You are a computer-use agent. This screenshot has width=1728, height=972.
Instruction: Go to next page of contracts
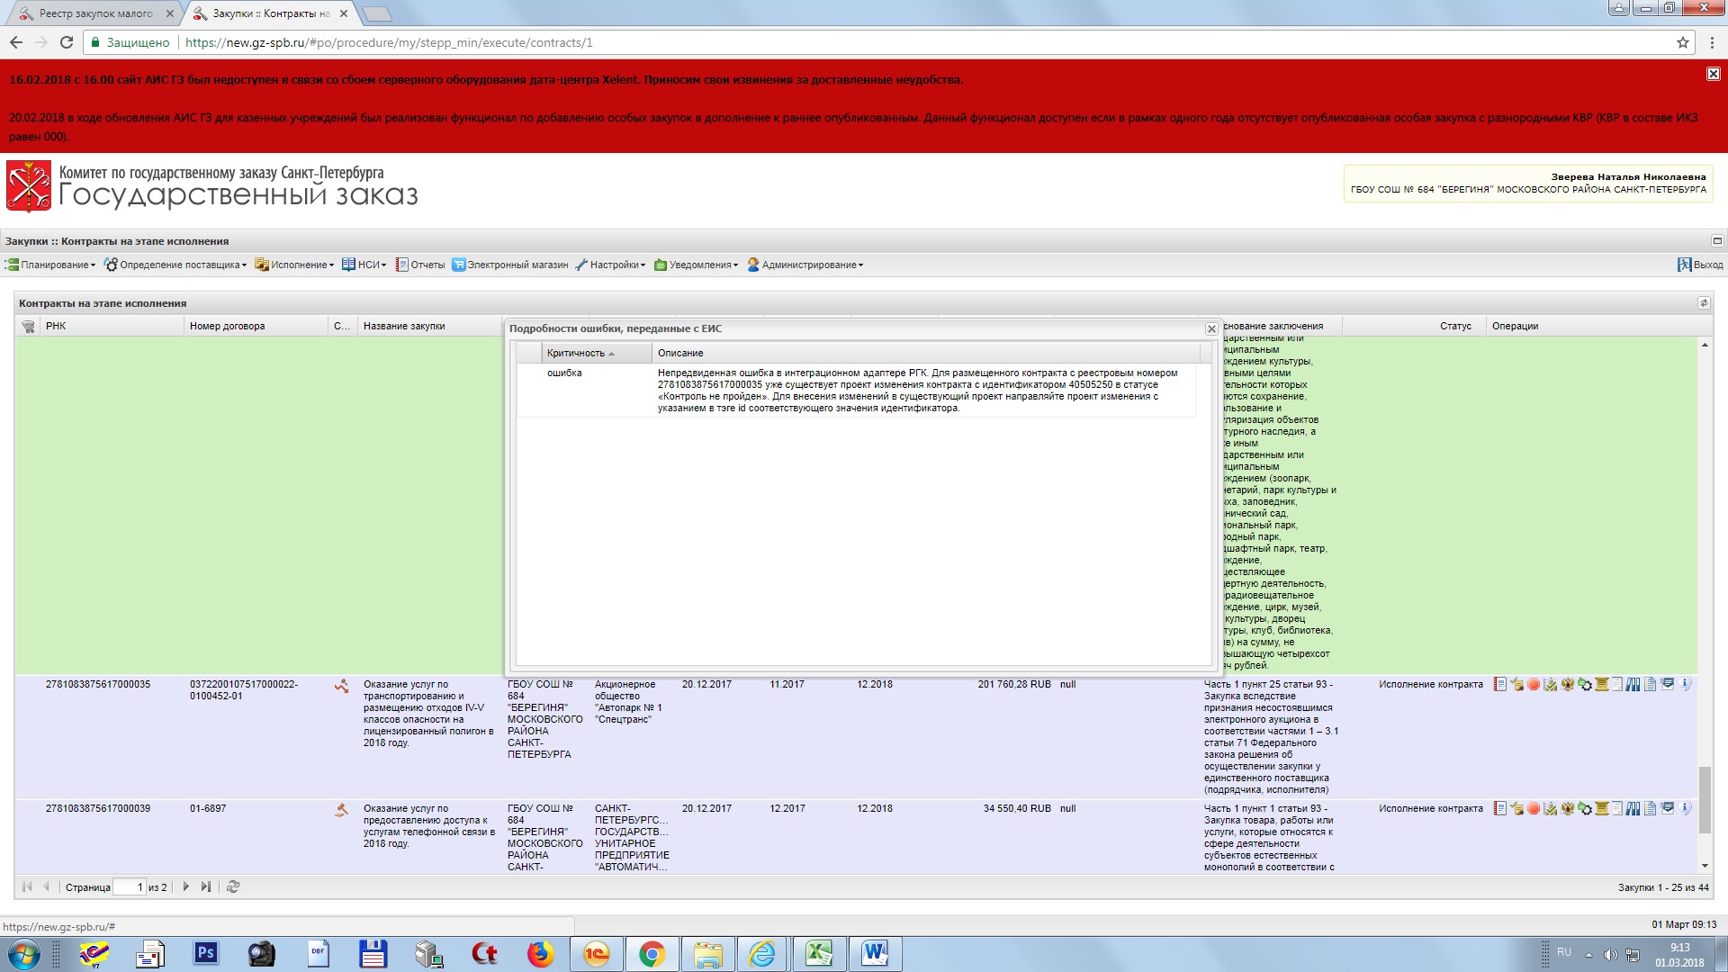coord(186,886)
